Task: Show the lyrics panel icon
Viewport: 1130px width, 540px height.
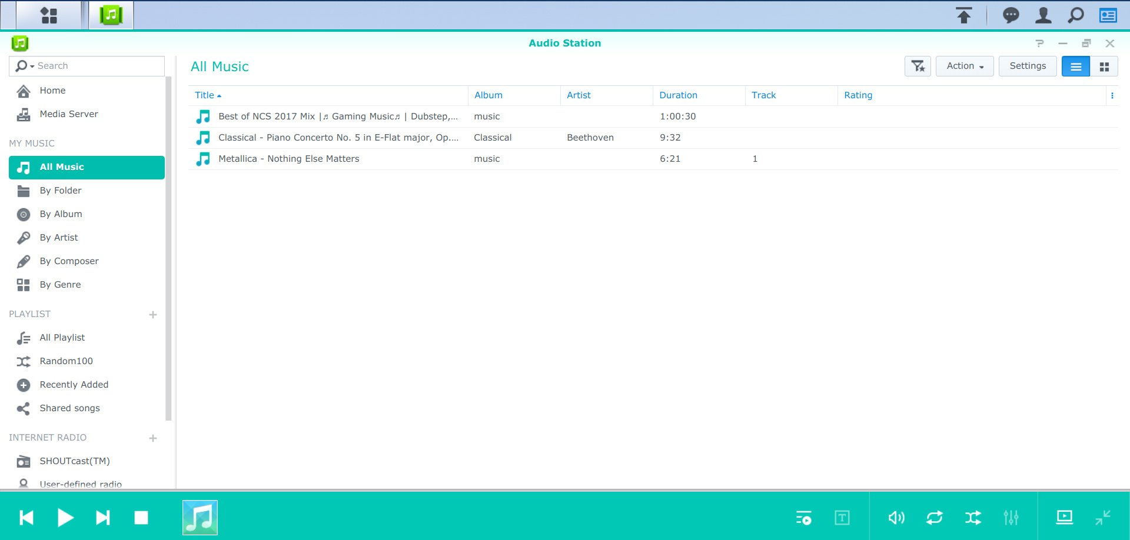Action: tap(842, 518)
